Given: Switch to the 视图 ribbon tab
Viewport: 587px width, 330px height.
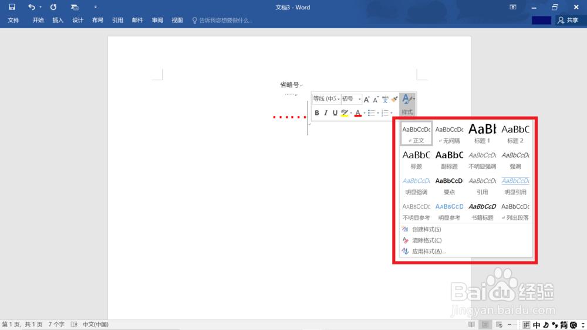Looking at the screenshot, I should pyautogui.click(x=177, y=20).
